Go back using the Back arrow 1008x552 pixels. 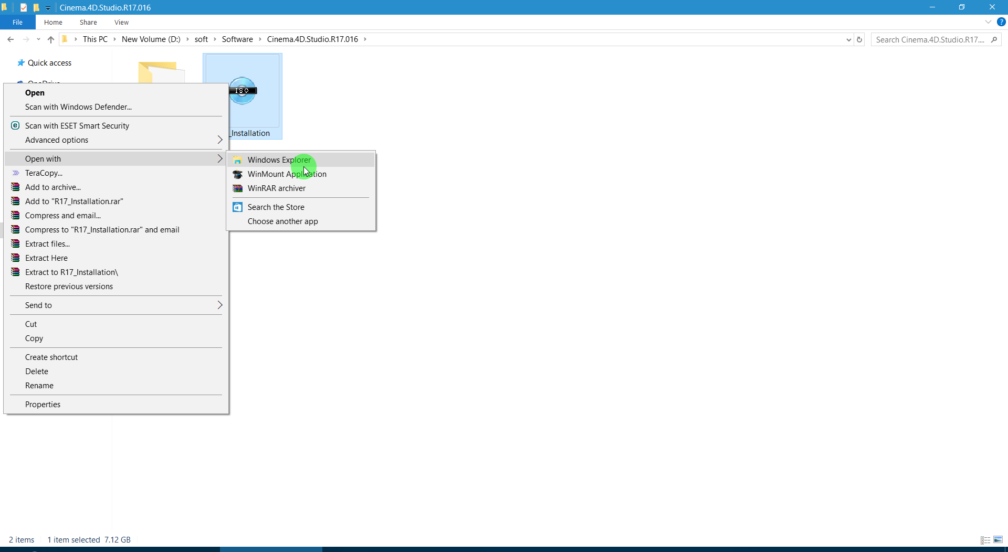coord(10,39)
